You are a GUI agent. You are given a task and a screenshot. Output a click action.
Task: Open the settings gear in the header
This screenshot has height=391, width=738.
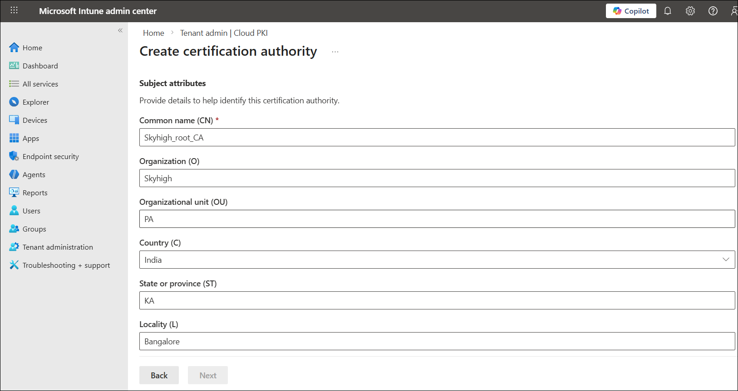pyautogui.click(x=690, y=11)
